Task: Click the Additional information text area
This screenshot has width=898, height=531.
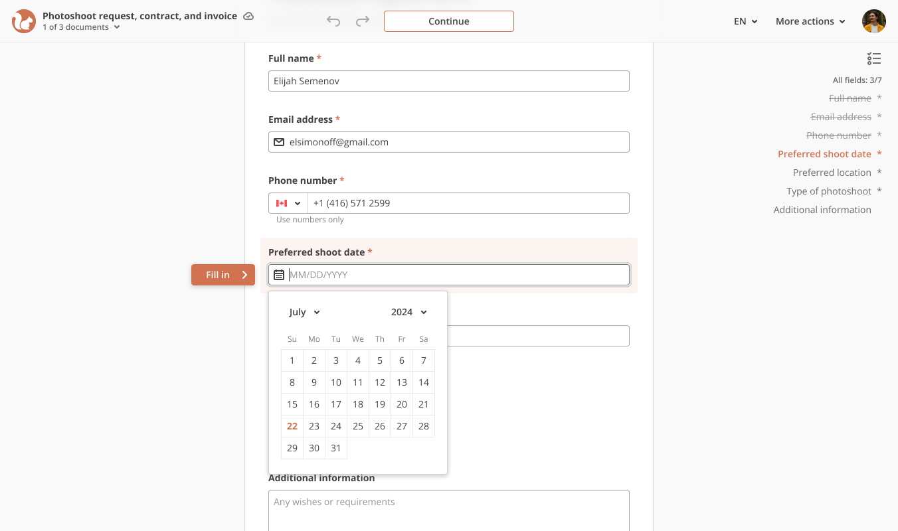Action: 449,510
